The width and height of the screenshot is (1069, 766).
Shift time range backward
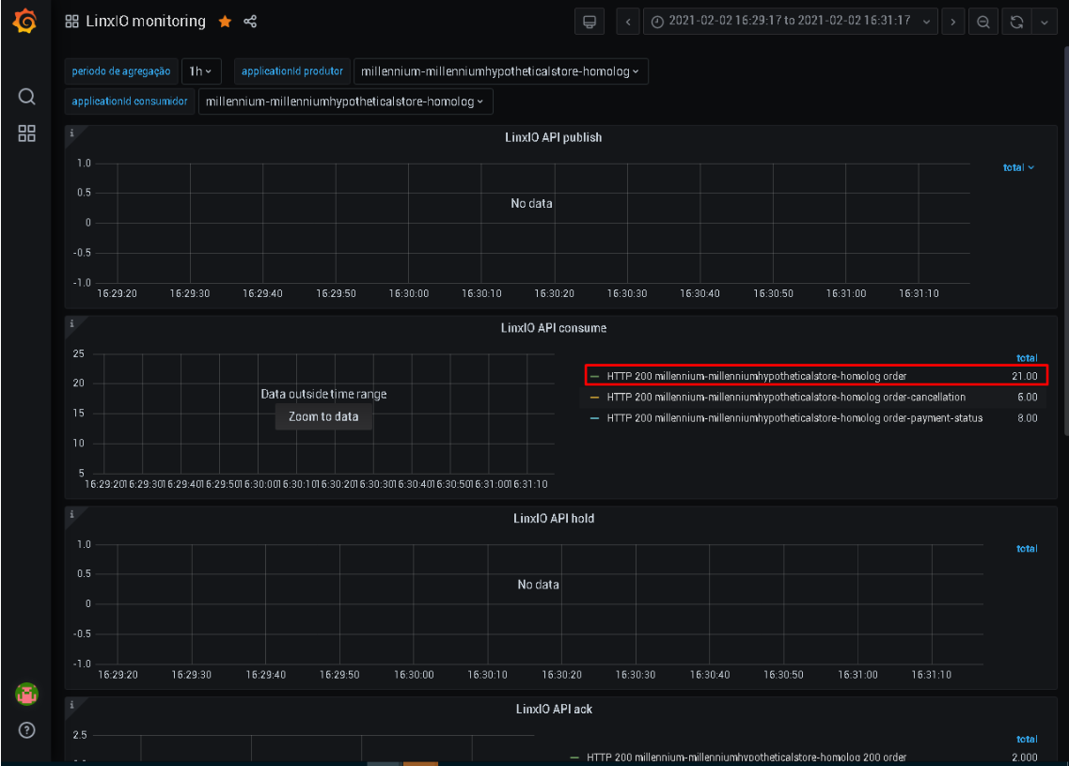pyautogui.click(x=628, y=22)
